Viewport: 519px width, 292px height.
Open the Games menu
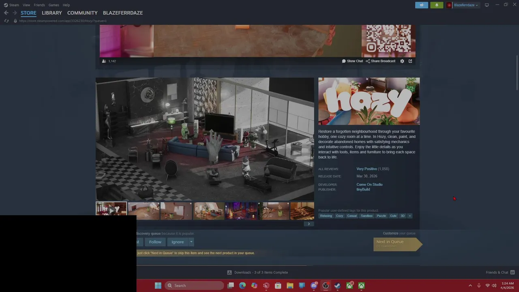pos(54,5)
